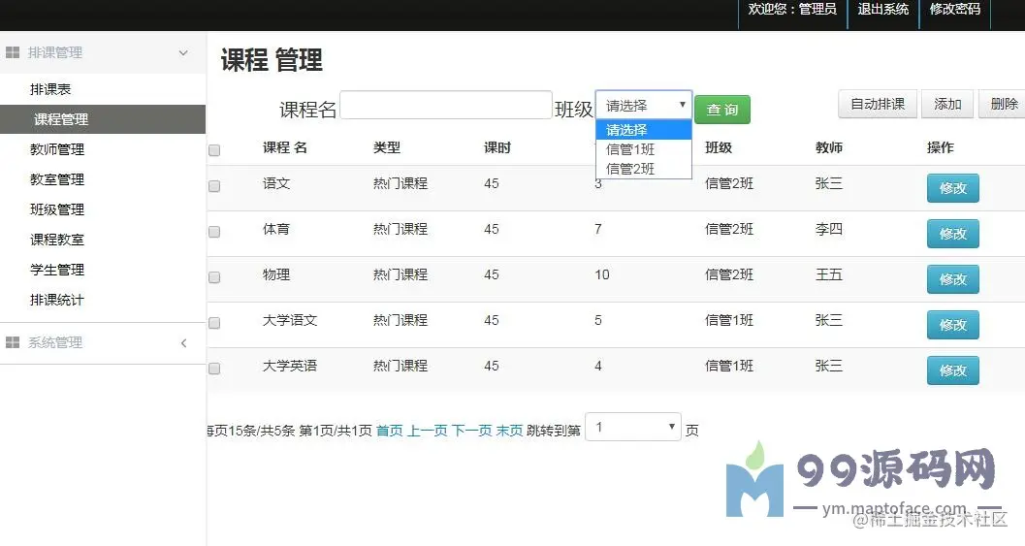Click teacher 李四 in the table

pos(829,230)
